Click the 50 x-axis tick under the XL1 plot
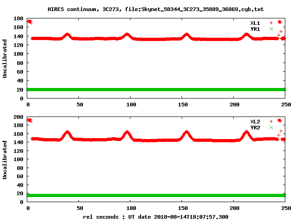 pyautogui.click(x=80, y=105)
